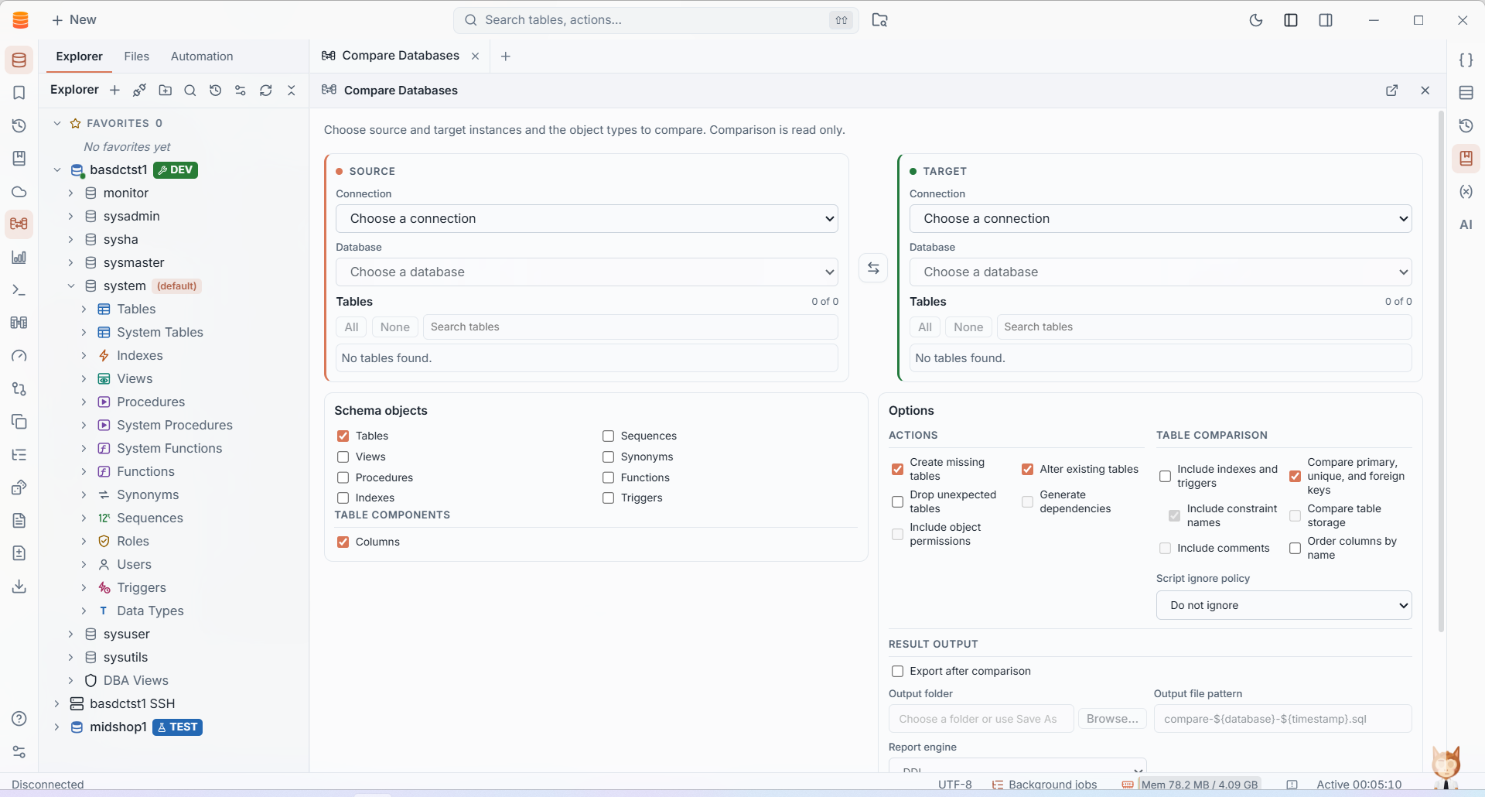Click the plus icon next to Explorer title

click(114, 91)
